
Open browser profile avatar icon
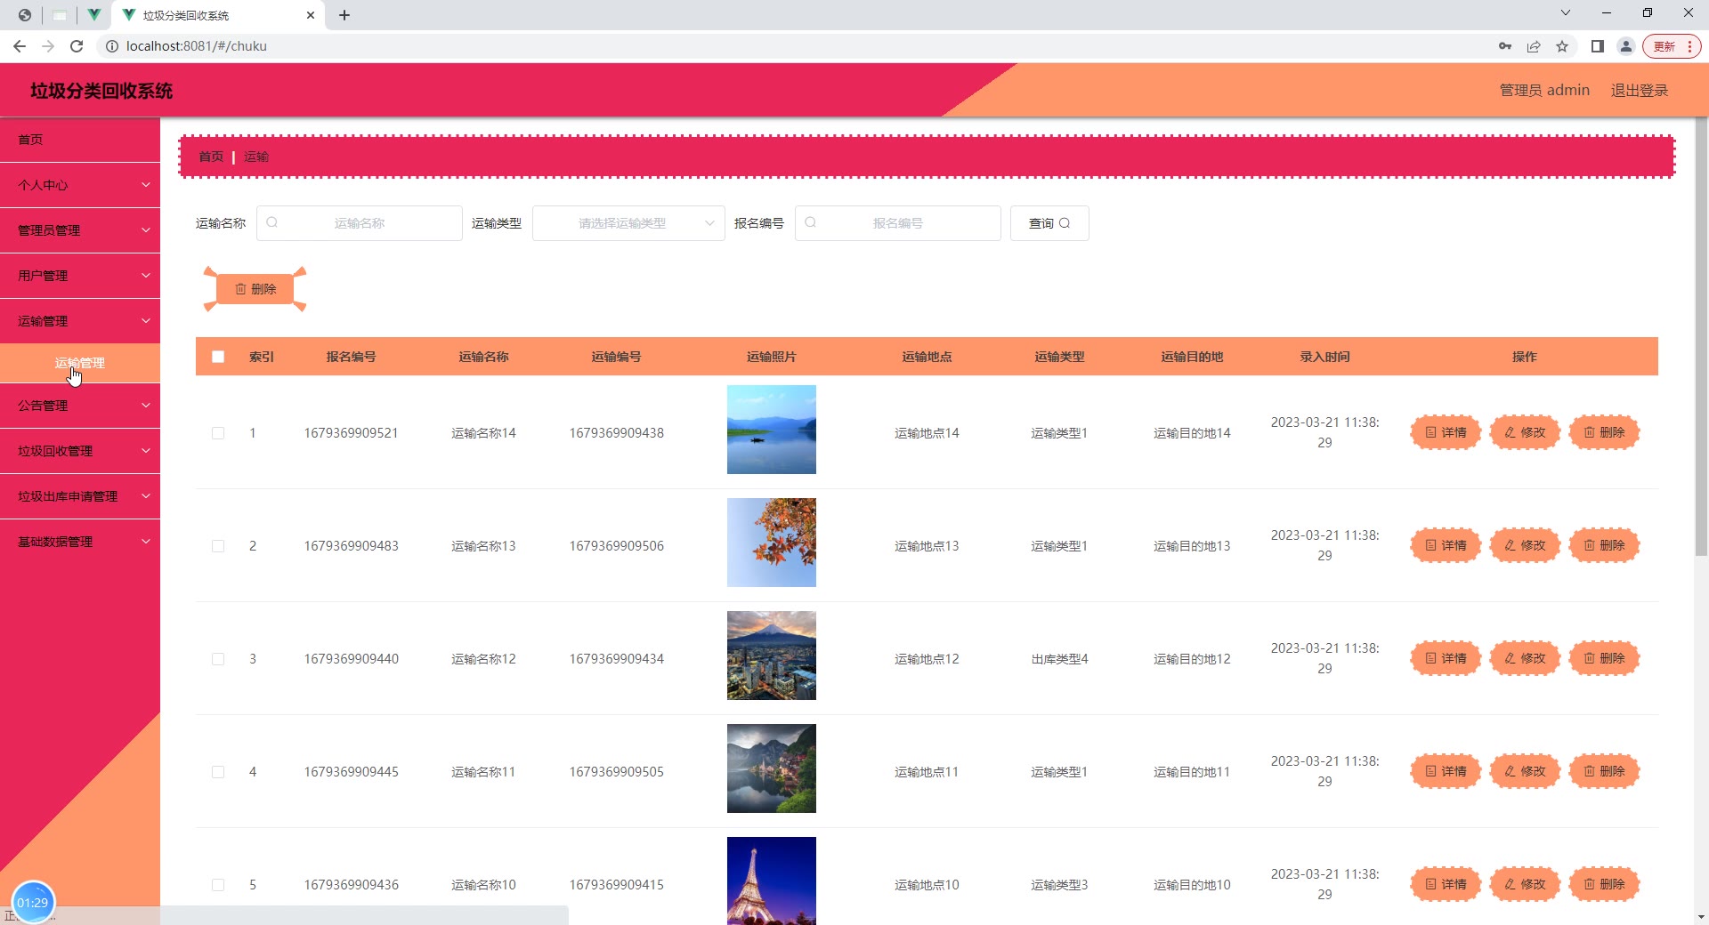click(1626, 46)
